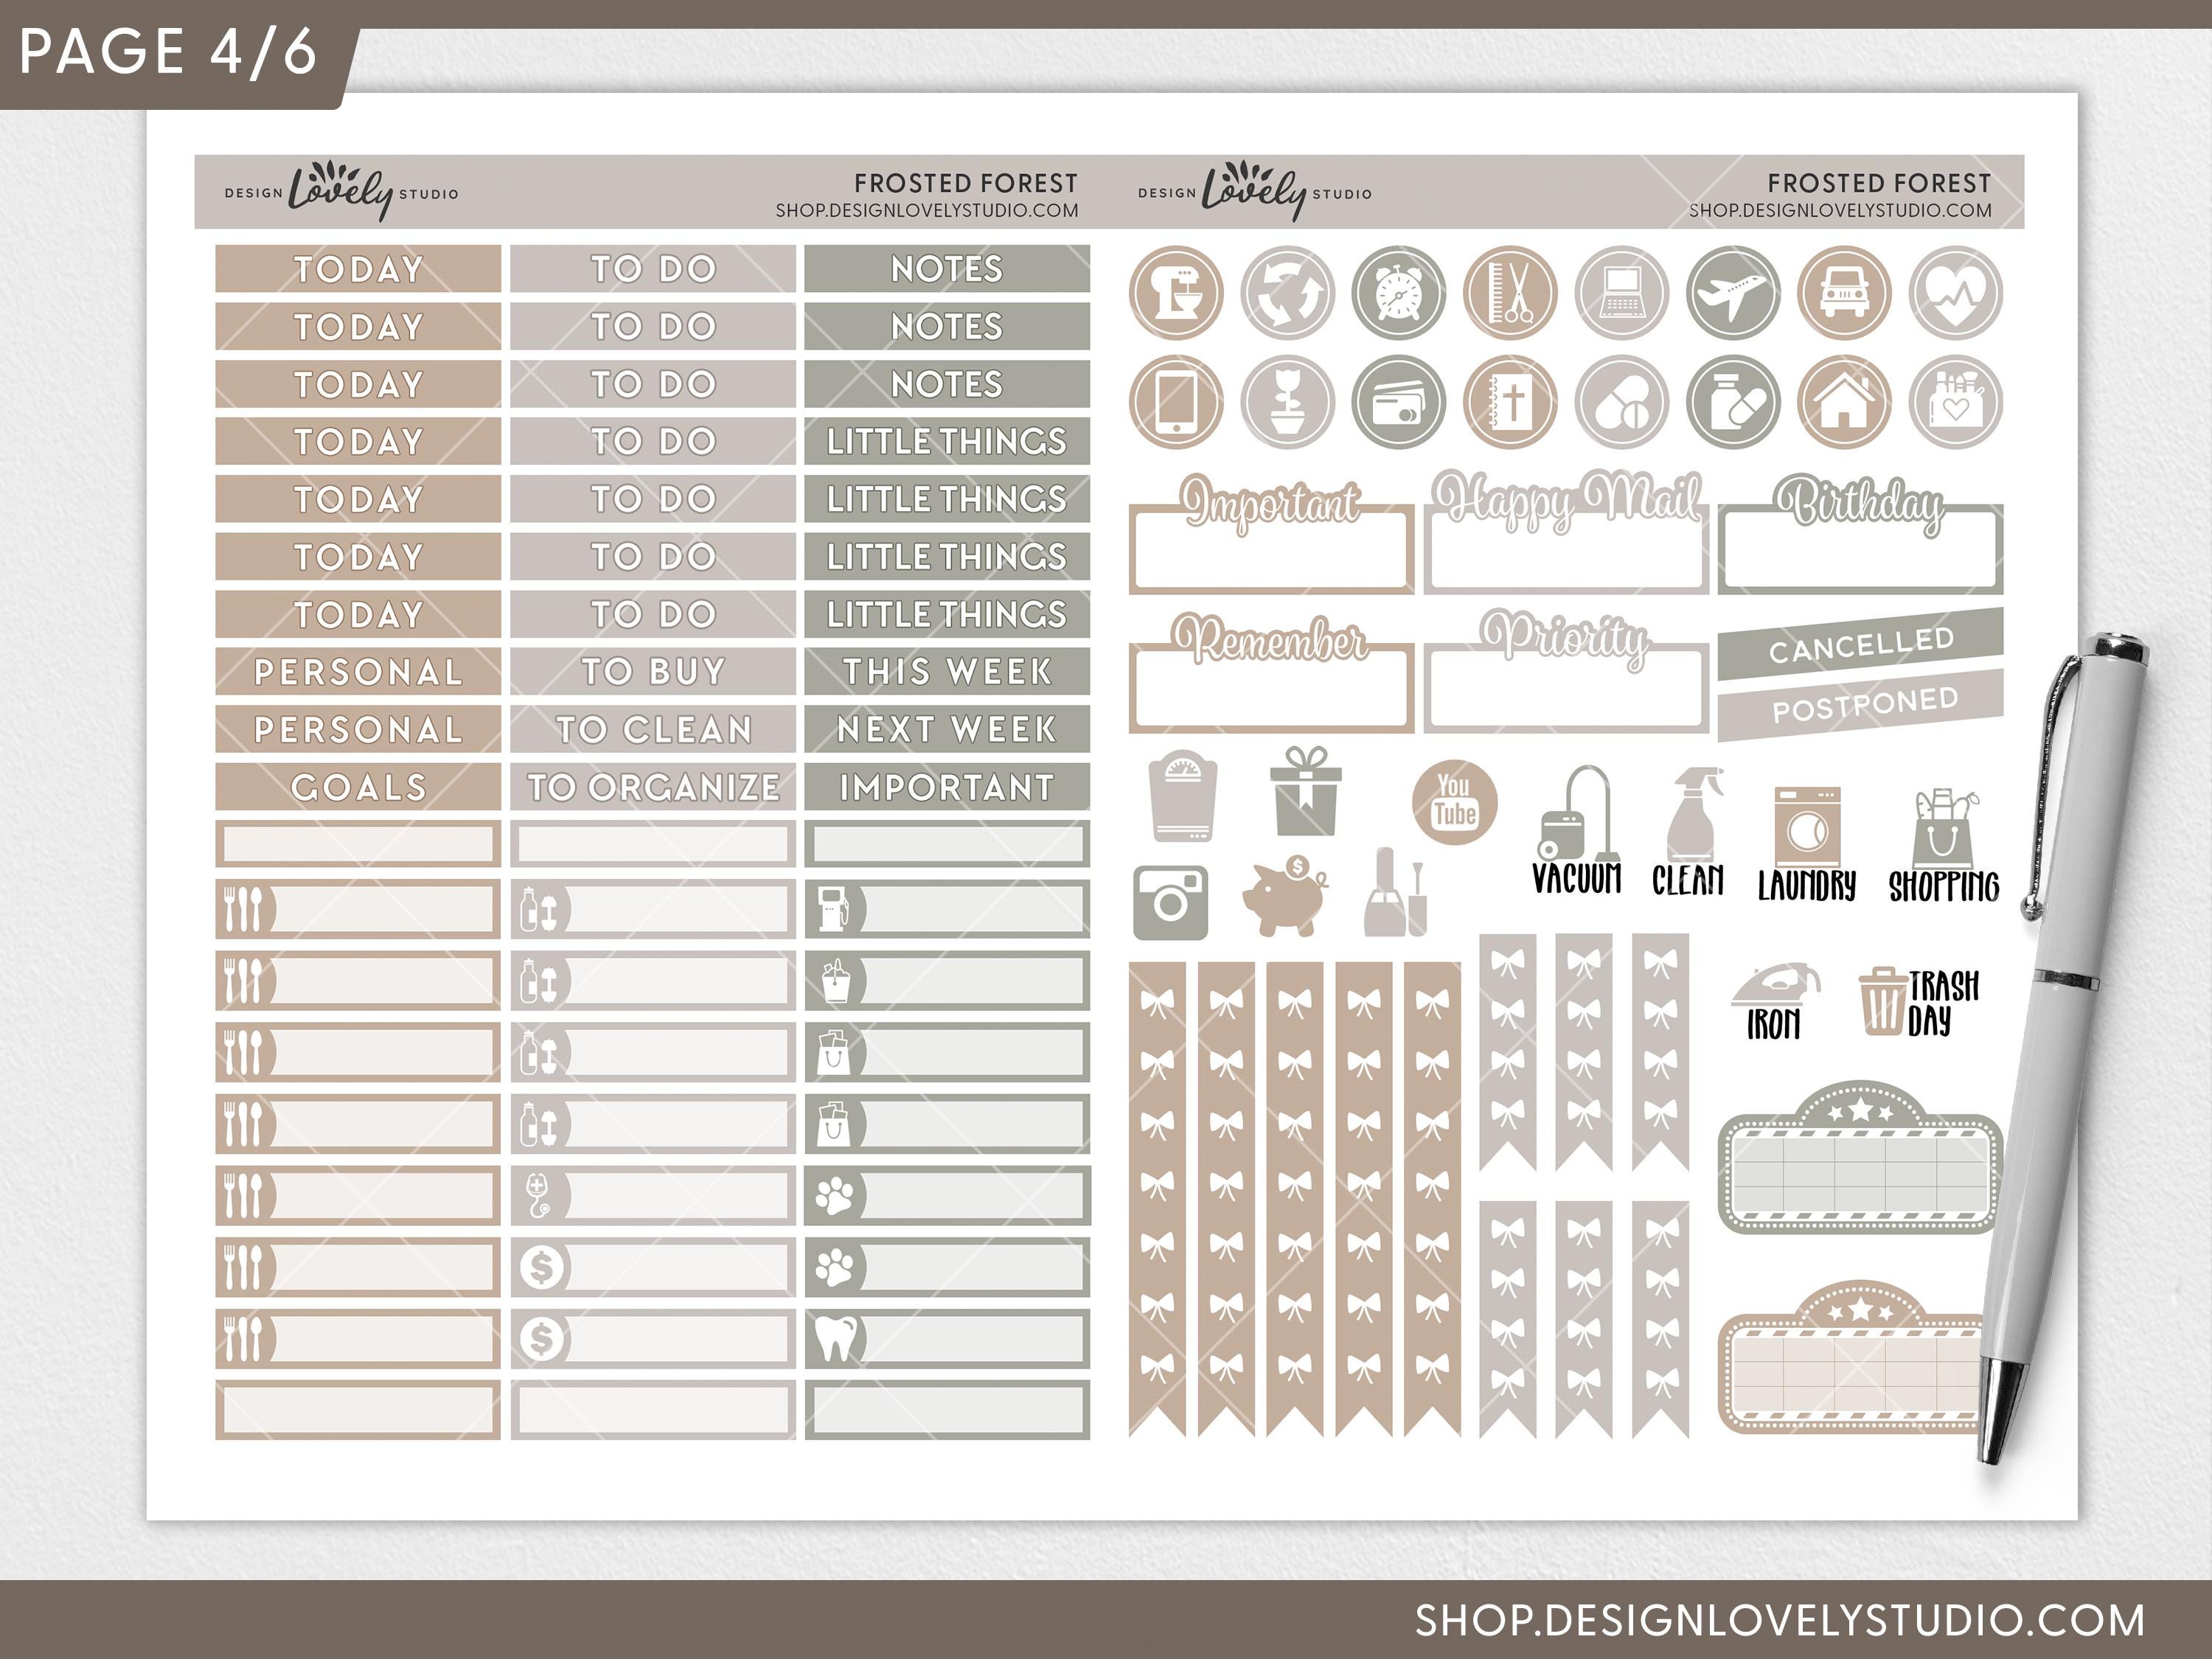
Task: Click the credit cards circle icon
Action: 1399,402
